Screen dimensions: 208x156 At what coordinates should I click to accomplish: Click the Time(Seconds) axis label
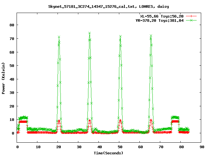coord(109,153)
